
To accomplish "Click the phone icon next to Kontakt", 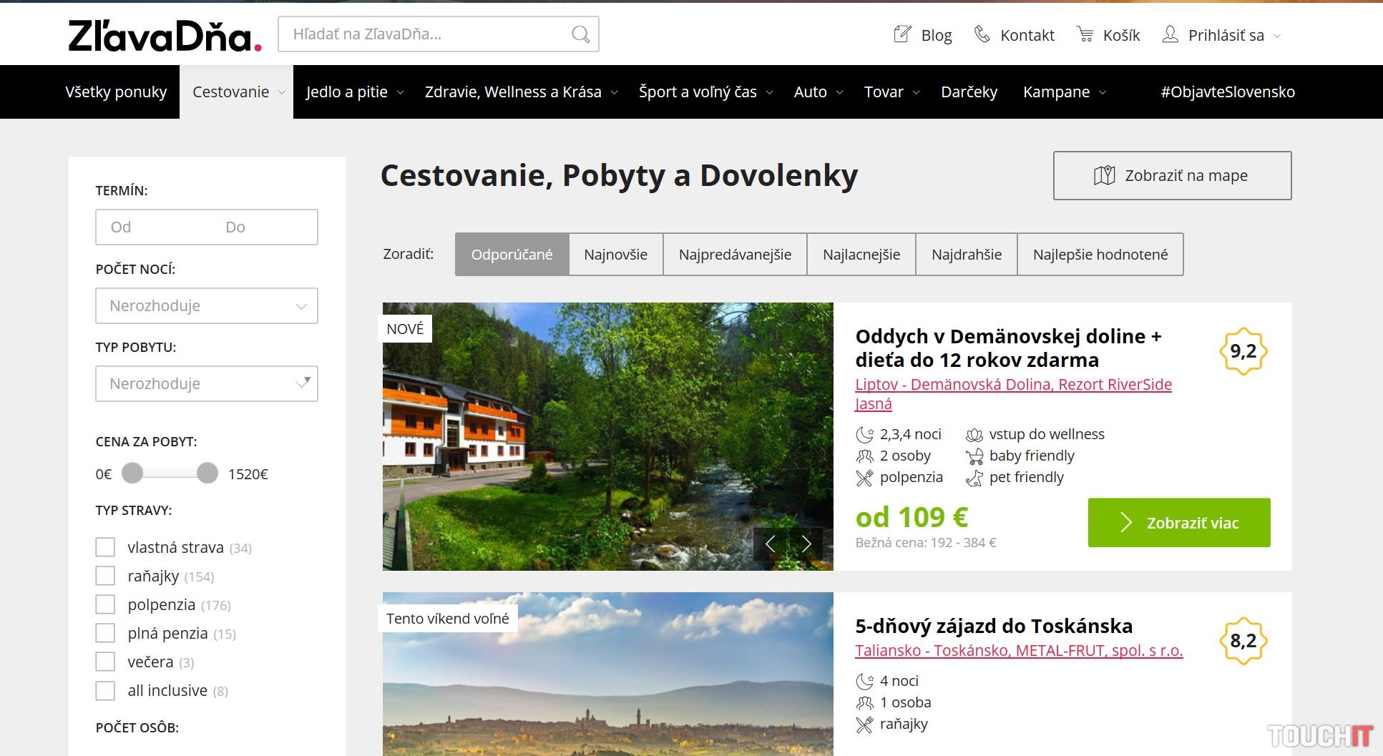I will tap(982, 34).
